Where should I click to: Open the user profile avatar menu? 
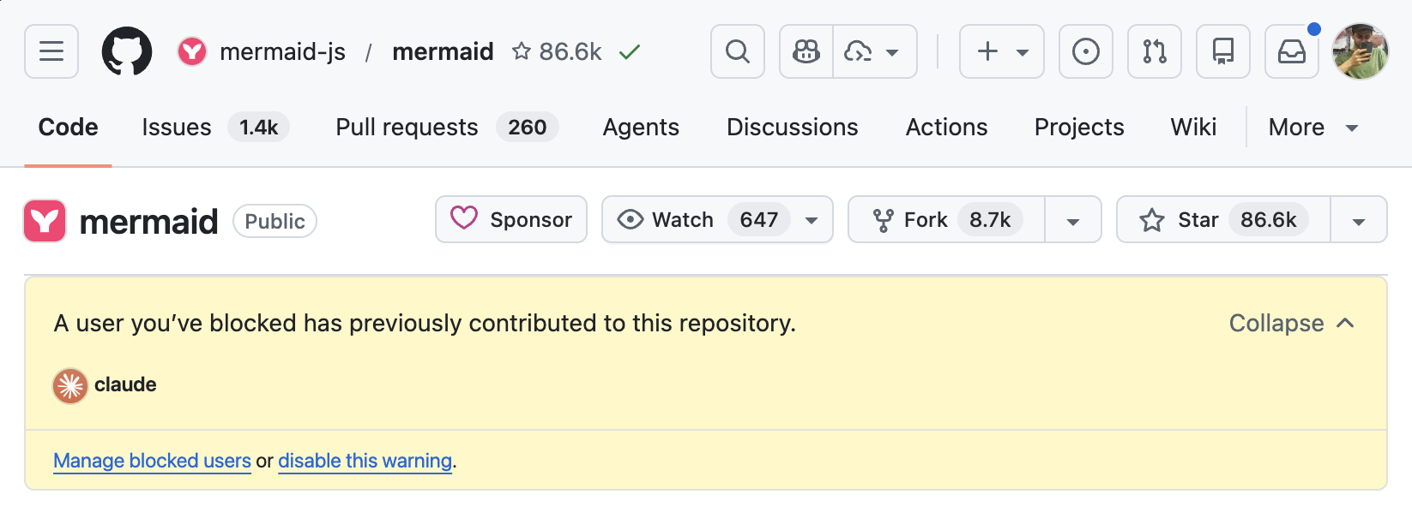(x=1360, y=51)
